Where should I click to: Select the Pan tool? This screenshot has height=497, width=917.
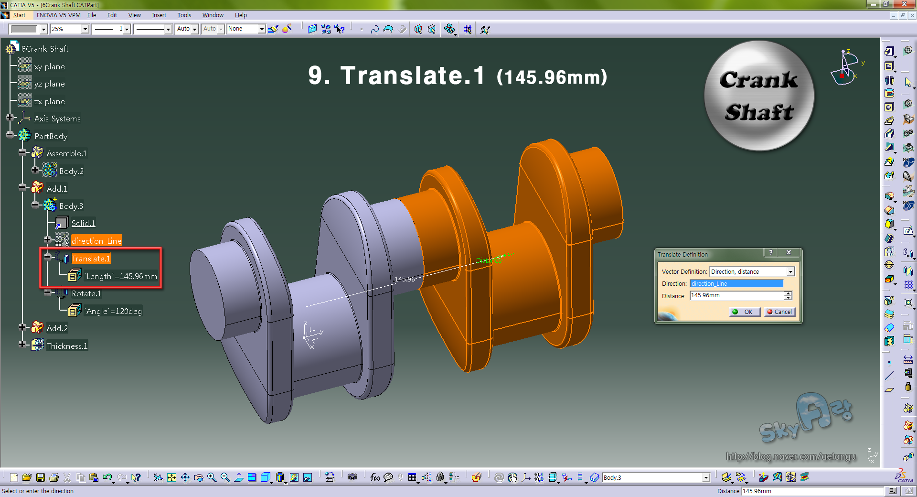pyautogui.click(x=185, y=477)
